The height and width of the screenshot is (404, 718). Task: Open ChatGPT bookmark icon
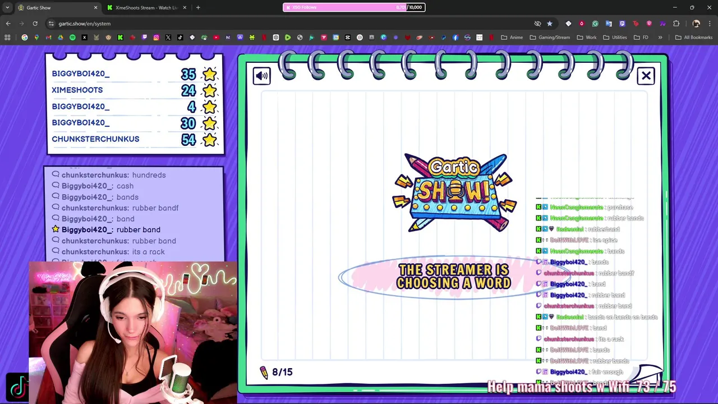tap(276, 38)
